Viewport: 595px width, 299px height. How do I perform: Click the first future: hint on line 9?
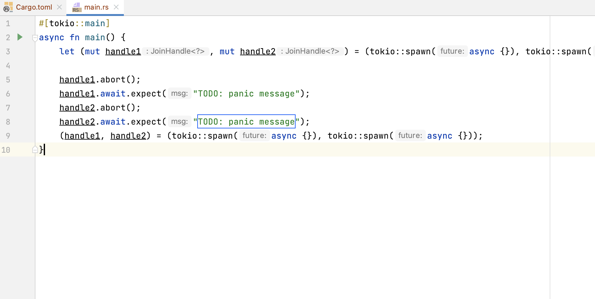(x=254, y=135)
